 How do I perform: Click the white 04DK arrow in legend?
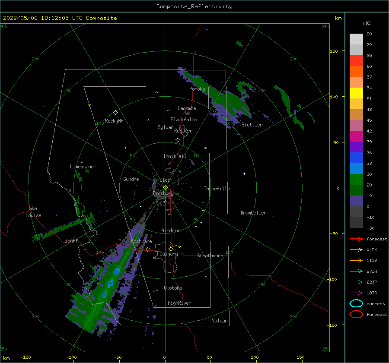pyautogui.click(x=356, y=249)
